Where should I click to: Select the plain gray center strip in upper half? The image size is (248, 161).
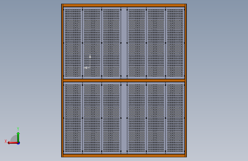point(124,43)
